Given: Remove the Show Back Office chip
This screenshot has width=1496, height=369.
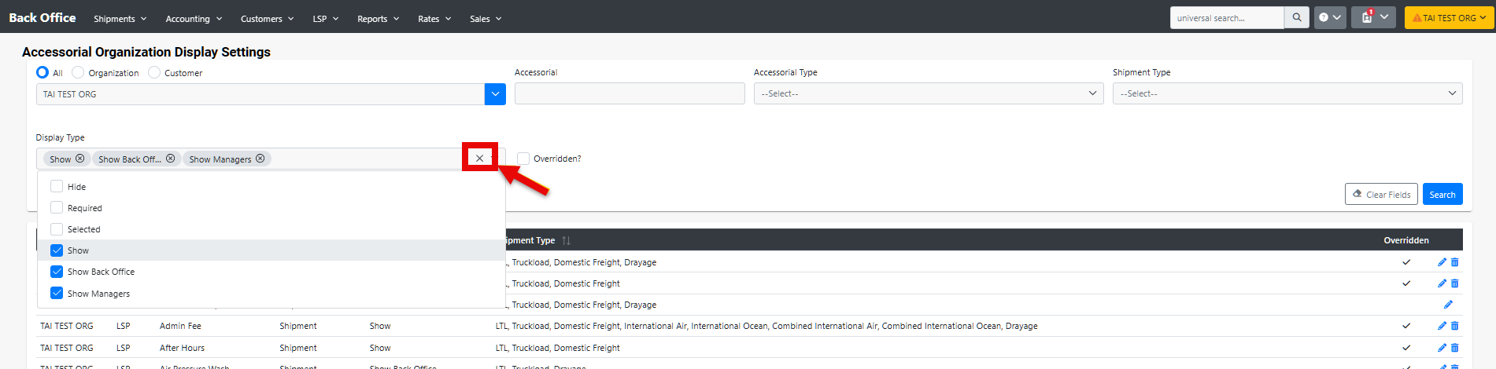Looking at the screenshot, I should (x=170, y=159).
